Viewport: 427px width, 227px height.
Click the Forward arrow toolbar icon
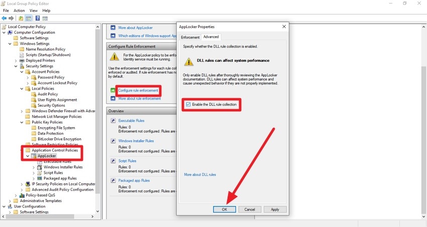pyautogui.click(x=11, y=18)
